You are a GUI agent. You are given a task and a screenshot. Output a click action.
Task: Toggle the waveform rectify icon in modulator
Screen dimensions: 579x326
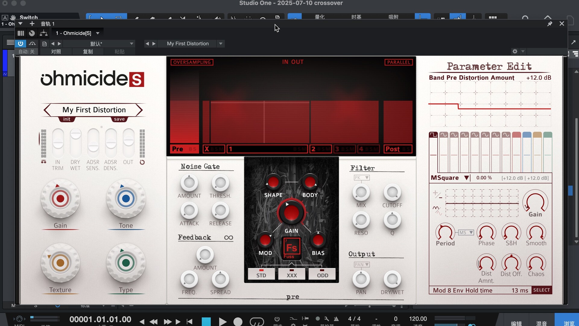[437, 210]
